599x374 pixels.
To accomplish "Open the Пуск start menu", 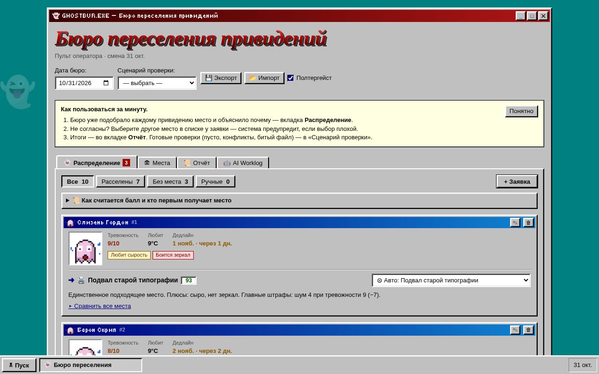I will click(x=19, y=365).
